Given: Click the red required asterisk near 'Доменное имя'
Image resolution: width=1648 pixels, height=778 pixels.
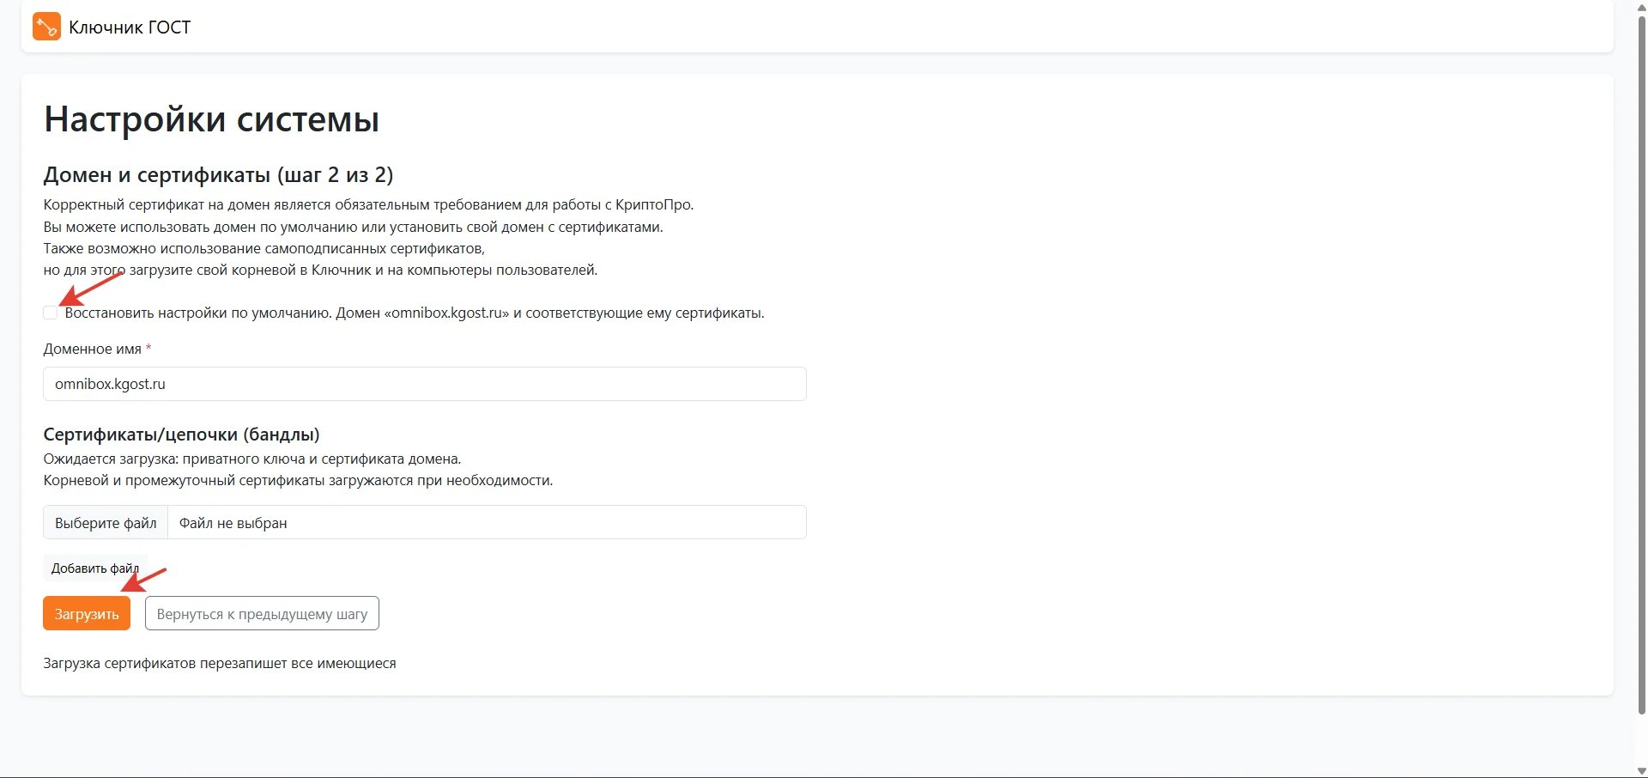Looking at the screenshot, I should coord(148,348).
